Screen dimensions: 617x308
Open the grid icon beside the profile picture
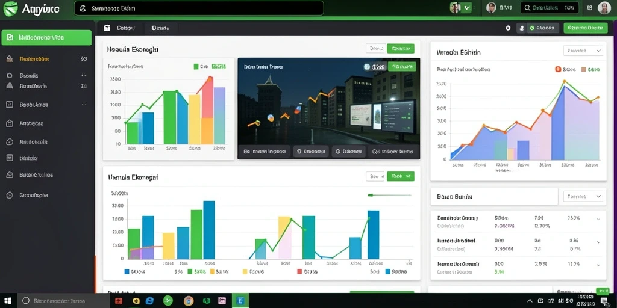coord(589,7)
